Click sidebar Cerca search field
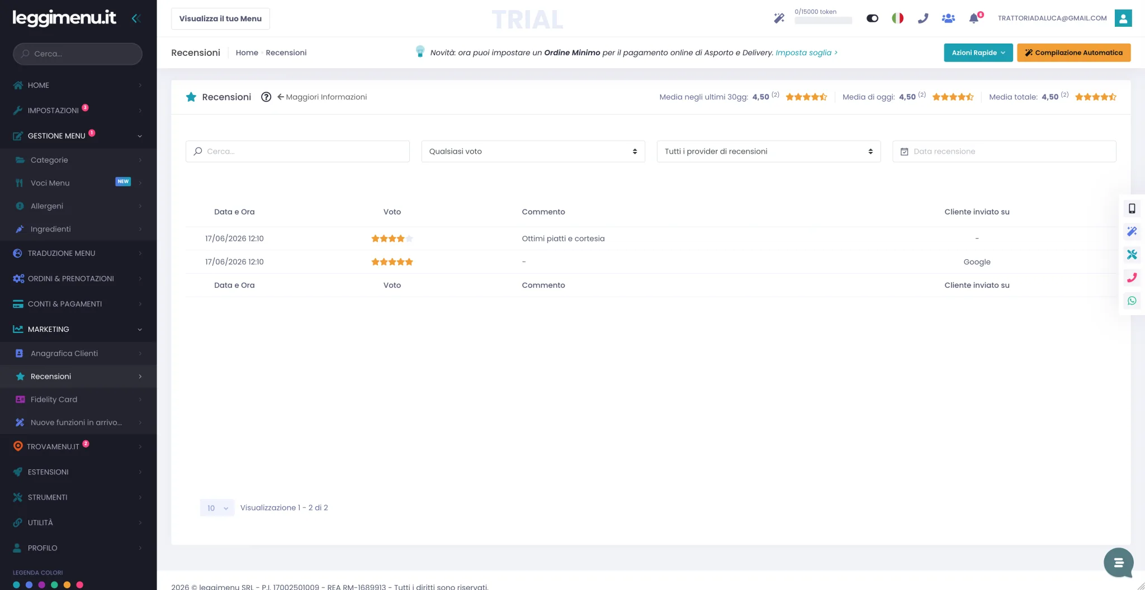 (x=78, y=54)
